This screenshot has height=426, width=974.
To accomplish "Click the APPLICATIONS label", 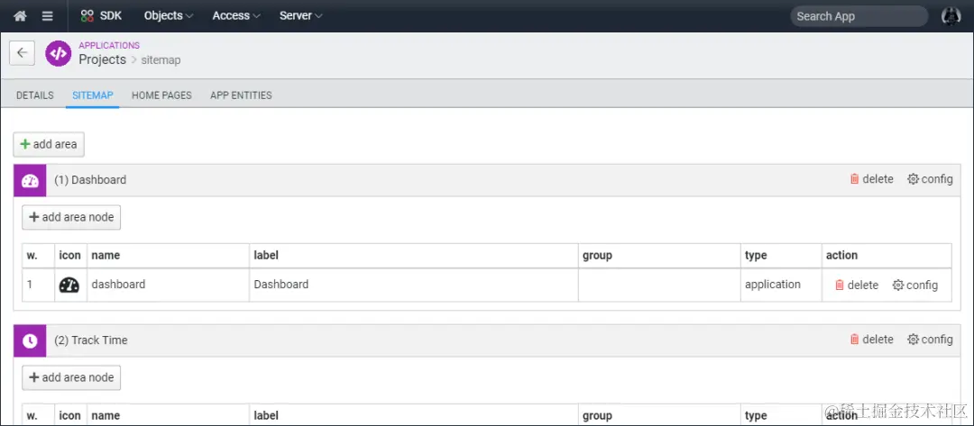I will point(109,45).
